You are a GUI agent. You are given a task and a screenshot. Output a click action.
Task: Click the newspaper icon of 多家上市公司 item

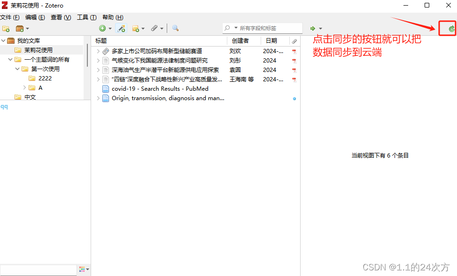coord(106,51)
